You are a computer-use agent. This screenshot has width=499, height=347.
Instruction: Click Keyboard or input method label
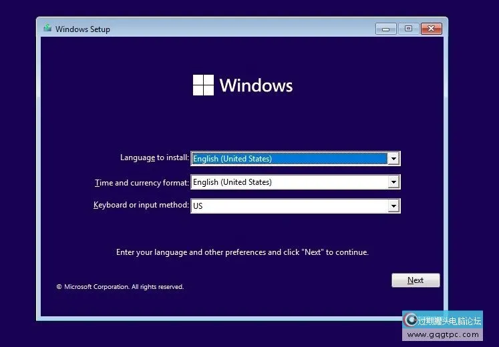[141, 205]
